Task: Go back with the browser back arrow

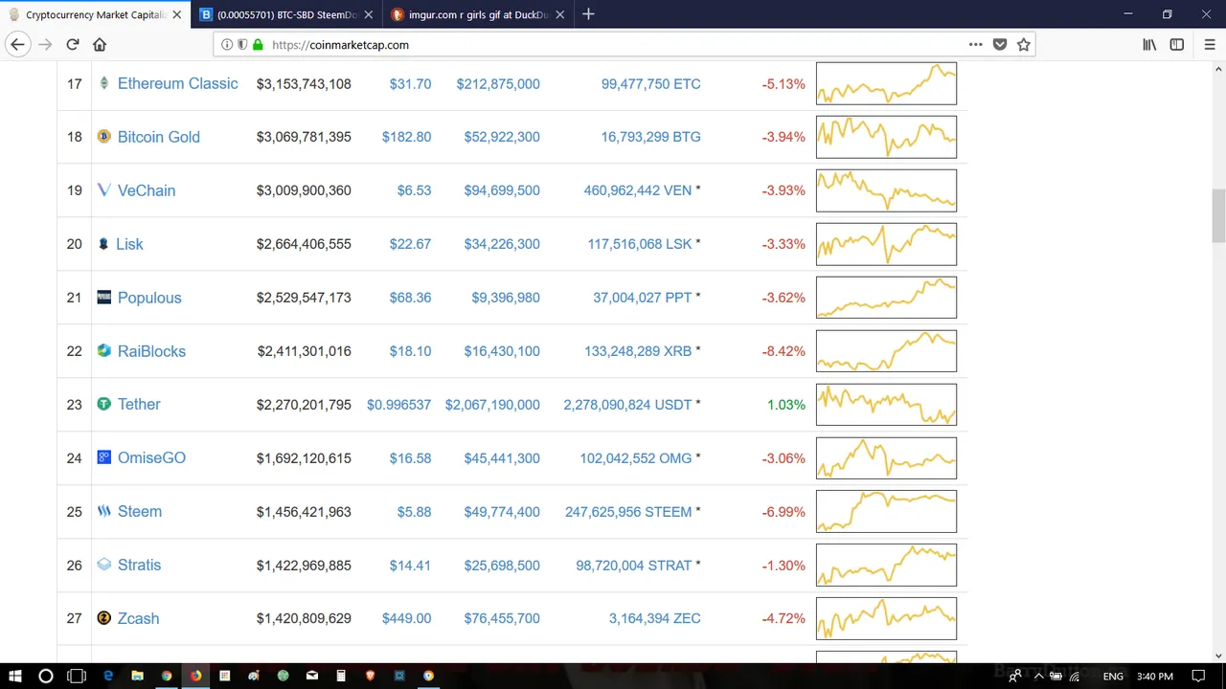Action: (x=17, y=44)
